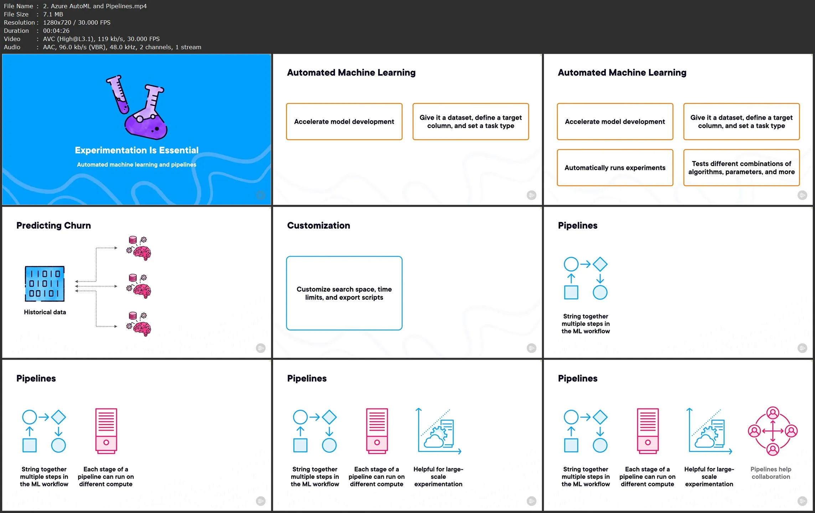Click the Automatically runs experiments box
Screen dimensions: 815x513
615,168
